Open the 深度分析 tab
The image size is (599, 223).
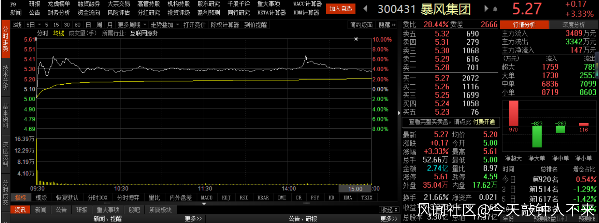[x=573, y=25]
